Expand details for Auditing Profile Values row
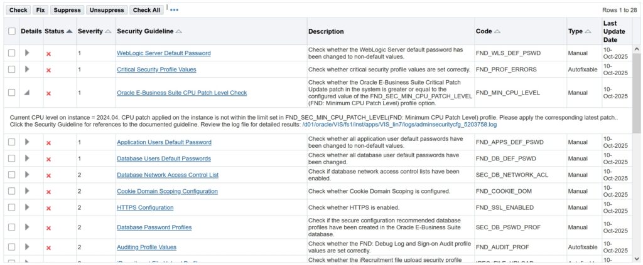 27,247
